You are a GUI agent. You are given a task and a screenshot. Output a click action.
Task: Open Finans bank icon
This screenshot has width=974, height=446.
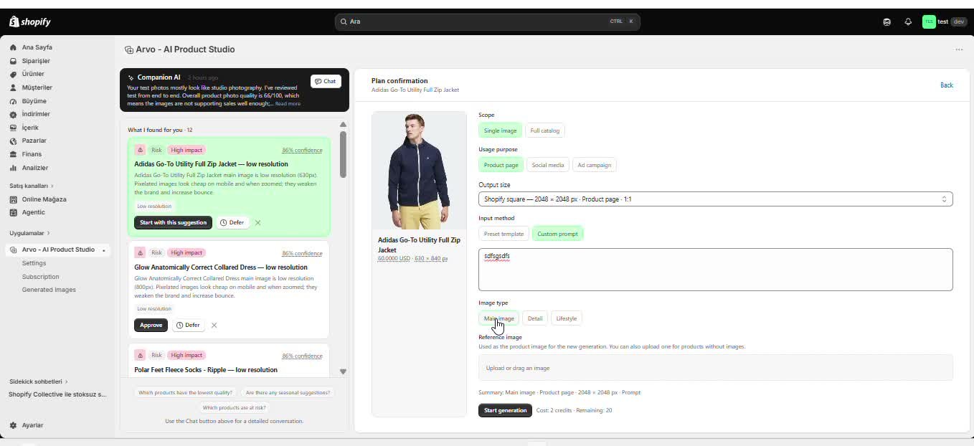pos(13,154)
